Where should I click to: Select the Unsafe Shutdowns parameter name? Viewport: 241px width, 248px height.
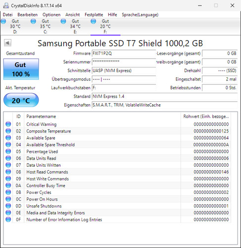44,206
